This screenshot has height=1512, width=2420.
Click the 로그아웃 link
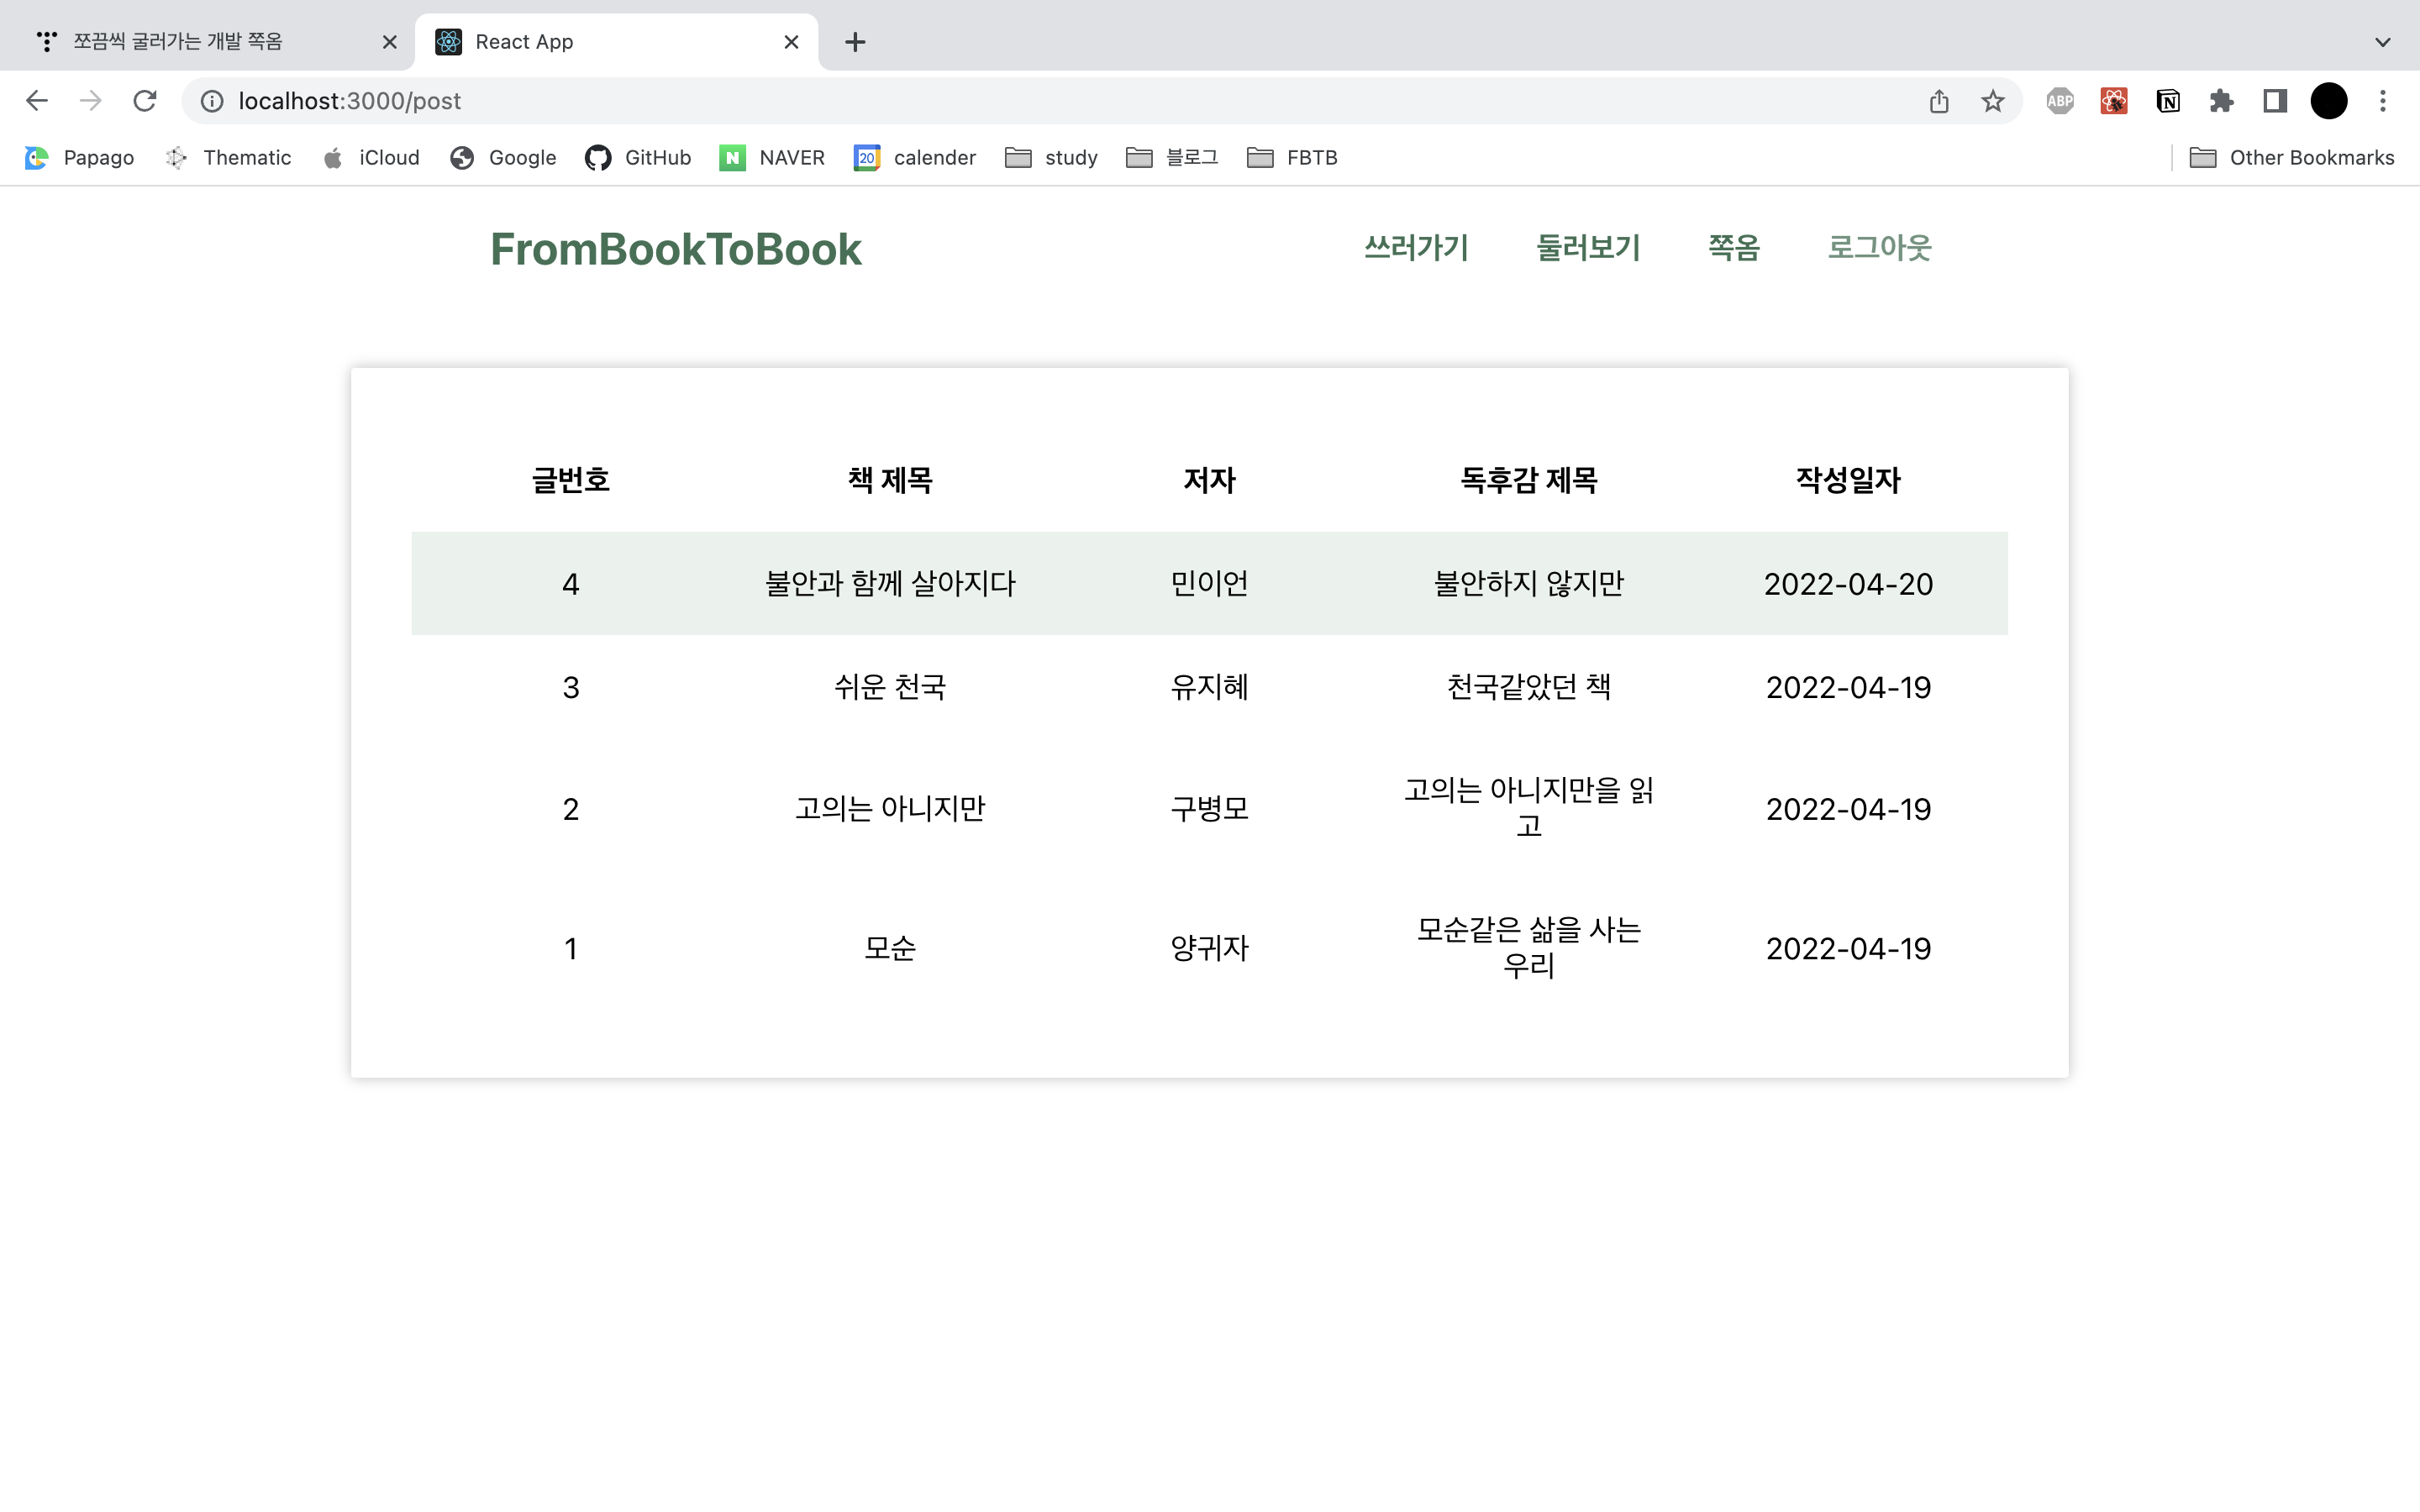pos(1878,248)
